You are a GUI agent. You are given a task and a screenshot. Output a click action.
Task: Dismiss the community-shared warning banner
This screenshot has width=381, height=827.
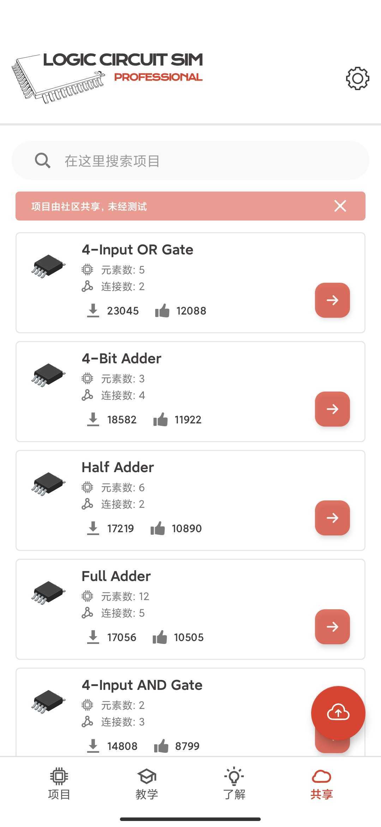pos(340,206)
